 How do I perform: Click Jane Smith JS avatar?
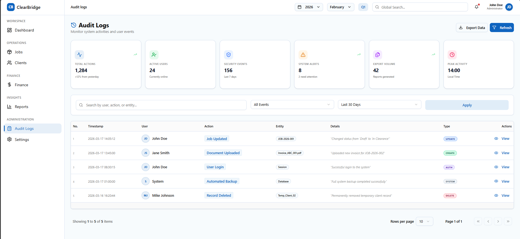coord(146,153)
